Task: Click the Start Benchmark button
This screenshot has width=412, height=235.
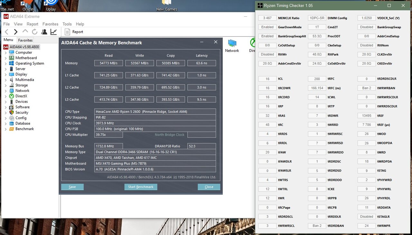Action: (x=141, y=187)
